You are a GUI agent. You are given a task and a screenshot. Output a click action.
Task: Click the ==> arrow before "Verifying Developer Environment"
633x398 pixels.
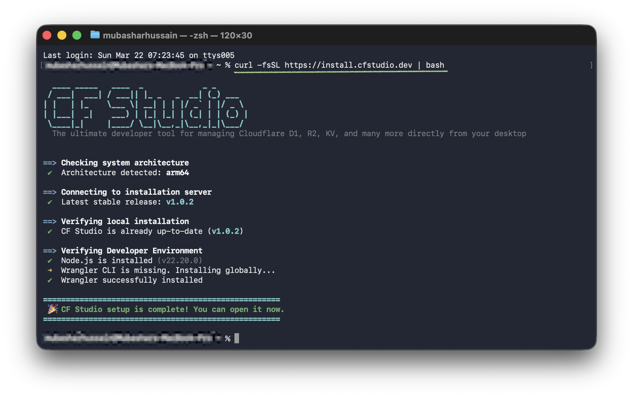pos(50,250)
